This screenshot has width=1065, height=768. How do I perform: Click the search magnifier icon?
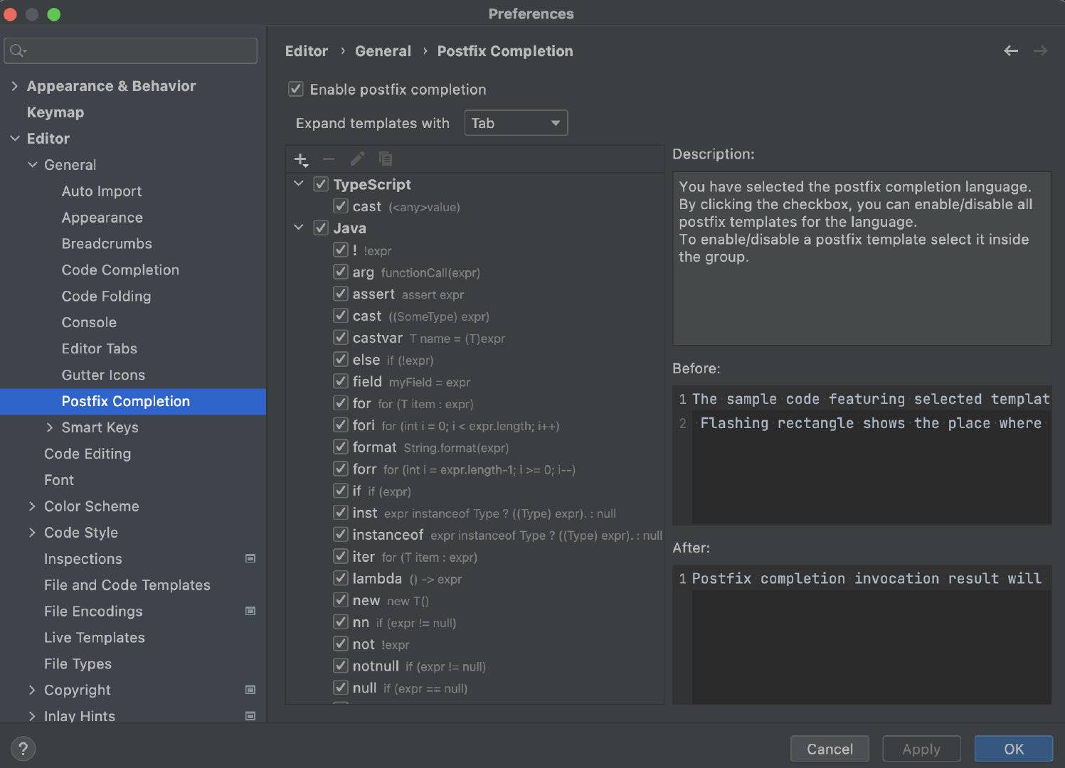point(18,50)
